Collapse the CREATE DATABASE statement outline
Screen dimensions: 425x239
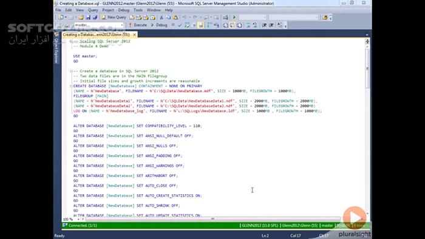[x=71, y=86]
